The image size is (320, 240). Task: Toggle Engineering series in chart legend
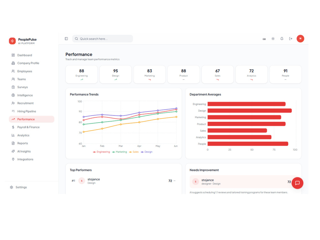tap(101, 152)
